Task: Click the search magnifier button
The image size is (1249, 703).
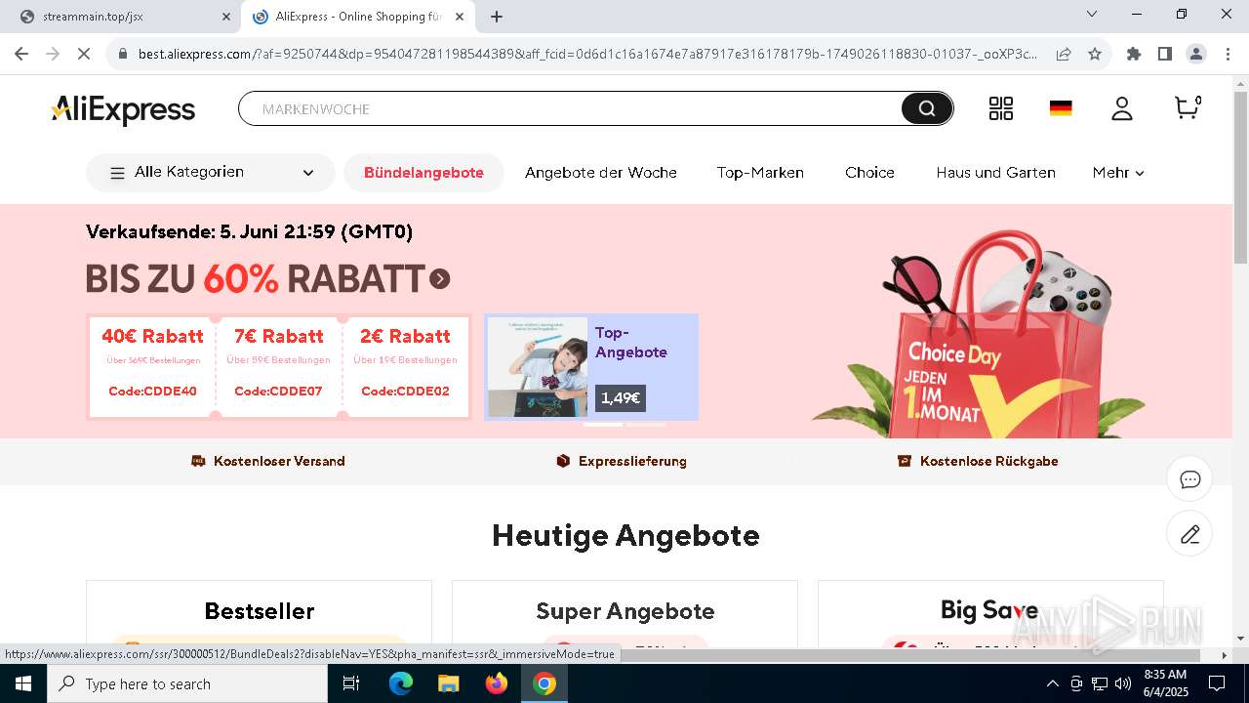Action: [x=926, y=108]
